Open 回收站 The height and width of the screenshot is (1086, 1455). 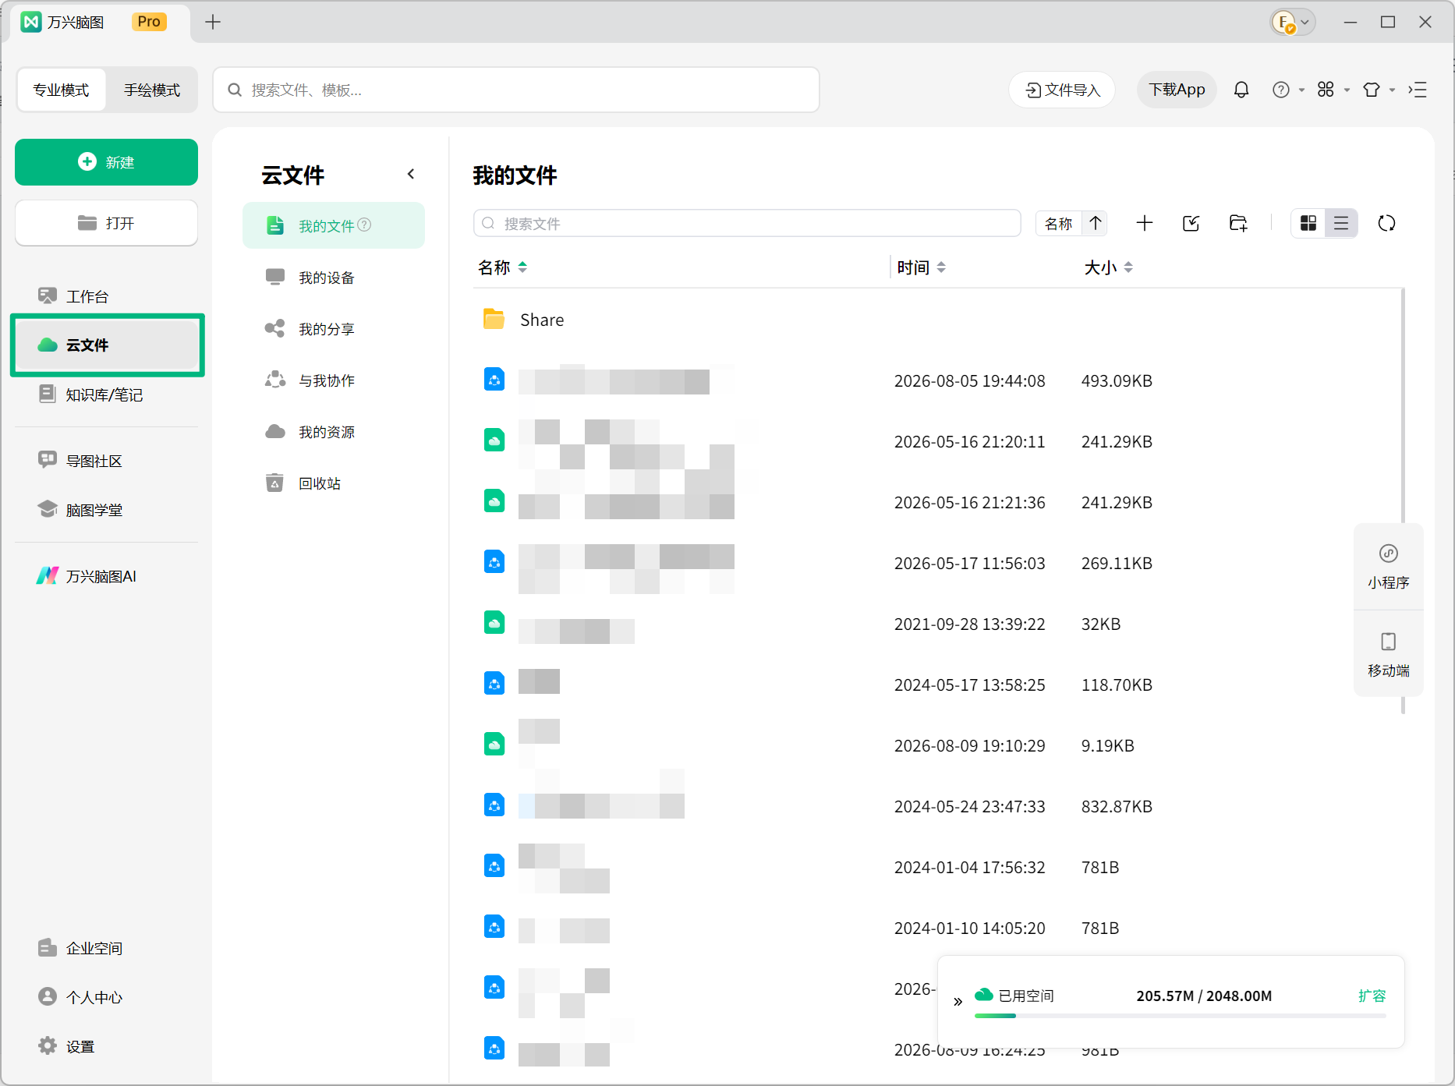(334, 483)
